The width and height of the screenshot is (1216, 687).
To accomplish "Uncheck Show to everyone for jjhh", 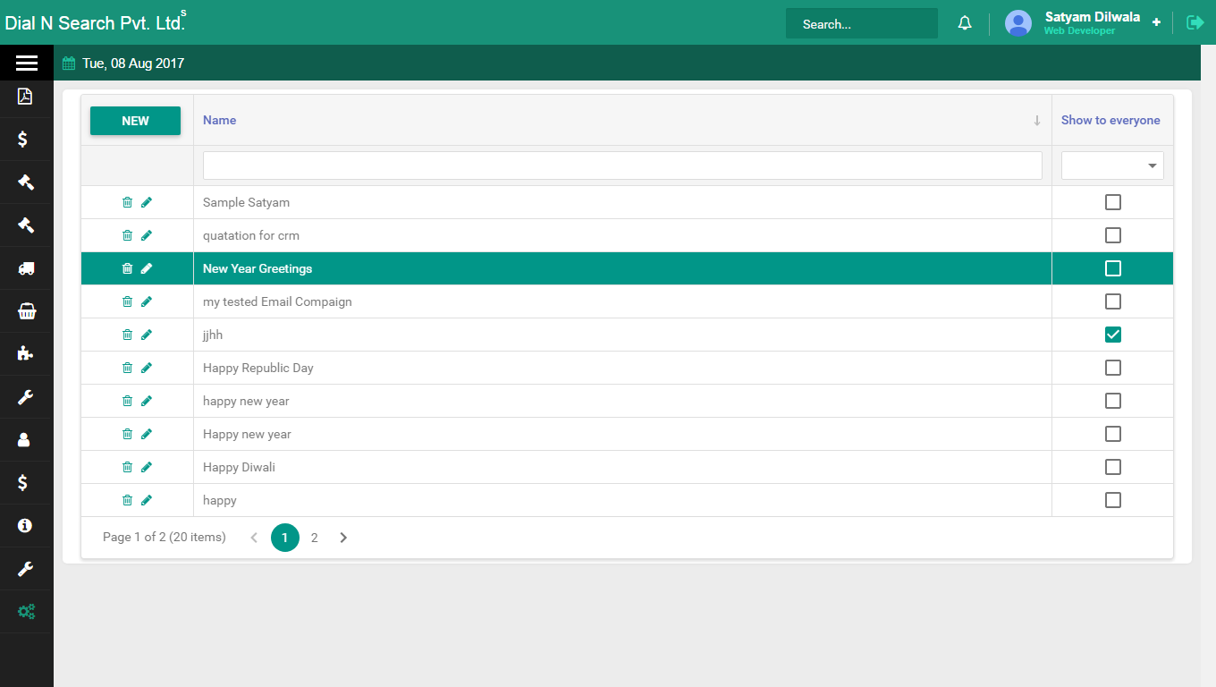I will click(x=1112, y=335).
